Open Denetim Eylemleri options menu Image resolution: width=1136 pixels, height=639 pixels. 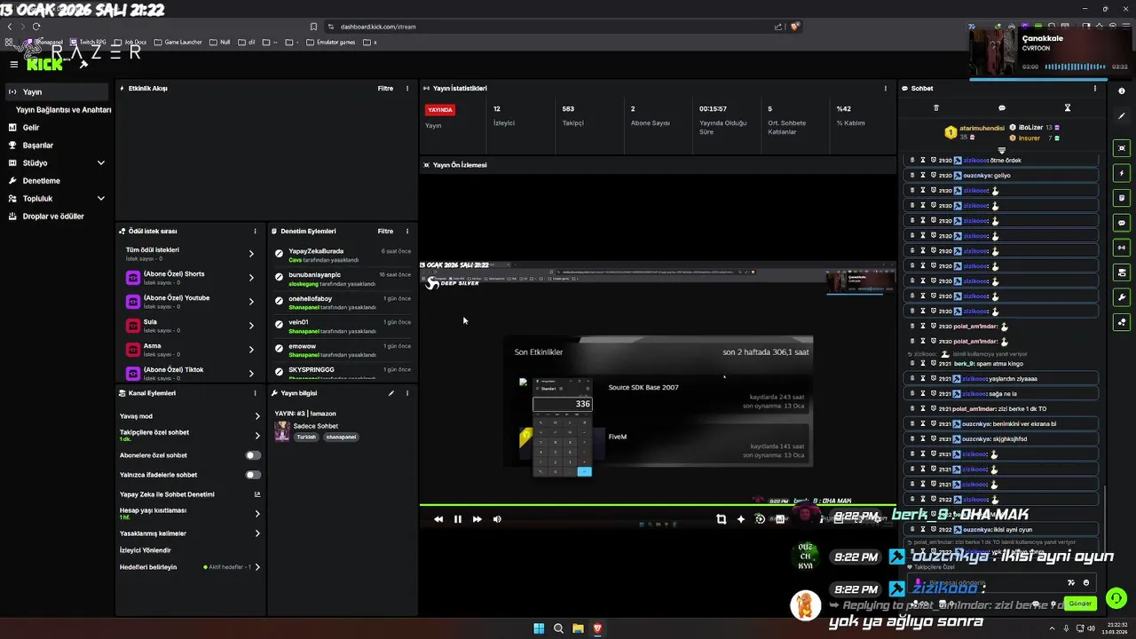click(407, 232)
